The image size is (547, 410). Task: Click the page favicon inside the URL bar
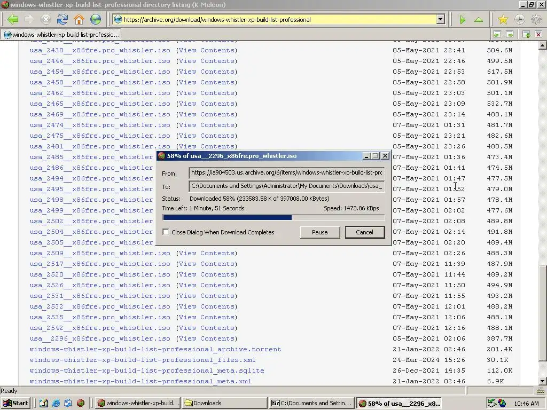tap(118, 20)
